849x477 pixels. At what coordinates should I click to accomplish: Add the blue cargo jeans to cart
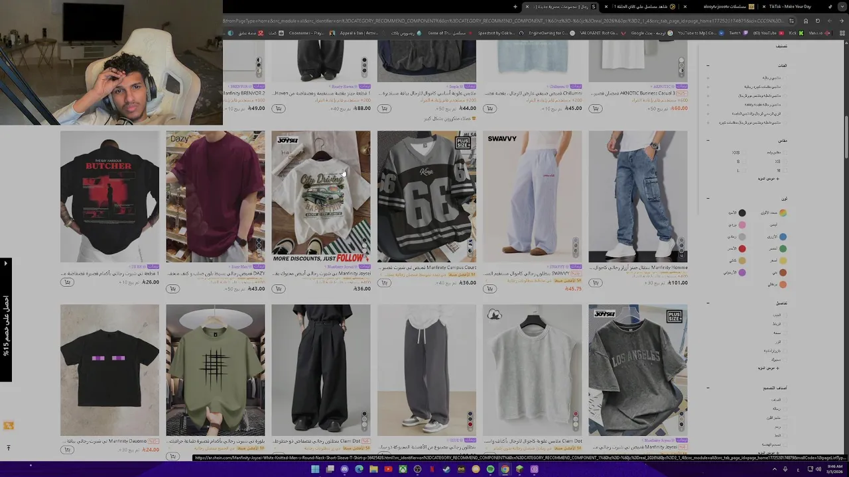coord(596,283)
